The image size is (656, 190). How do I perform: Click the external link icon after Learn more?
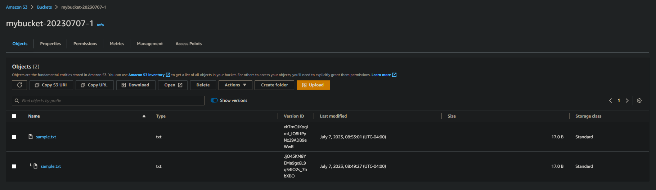[394, 75]
